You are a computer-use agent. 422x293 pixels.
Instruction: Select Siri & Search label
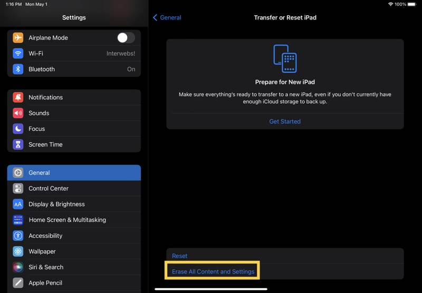click(x=46, y=267)
